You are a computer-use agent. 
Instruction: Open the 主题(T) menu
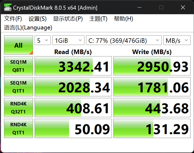pos(98,19)
